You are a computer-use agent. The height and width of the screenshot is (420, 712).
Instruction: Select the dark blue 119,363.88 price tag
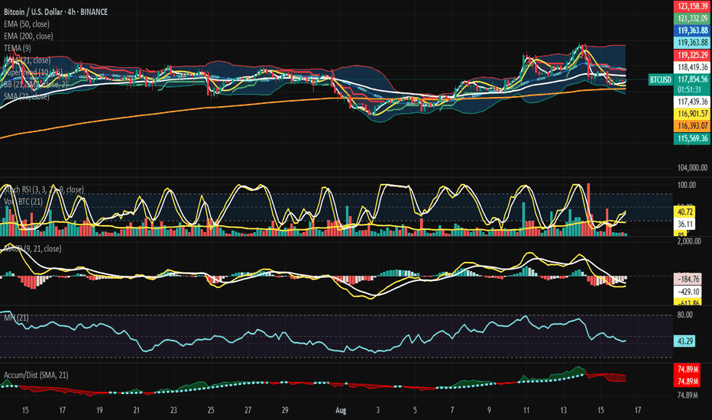(x=692, y=31)
